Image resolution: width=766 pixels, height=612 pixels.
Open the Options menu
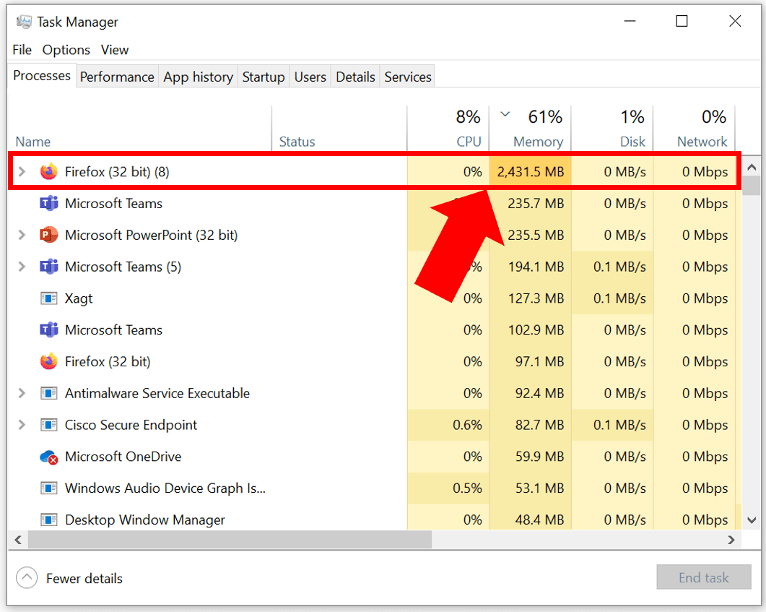pyautogui.click(x=66, y=50)
